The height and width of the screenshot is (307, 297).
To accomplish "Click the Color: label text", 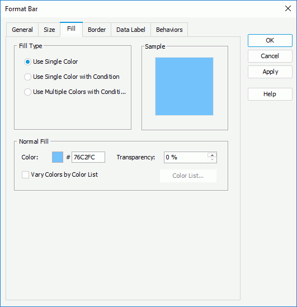I will (x=30, y=157).
